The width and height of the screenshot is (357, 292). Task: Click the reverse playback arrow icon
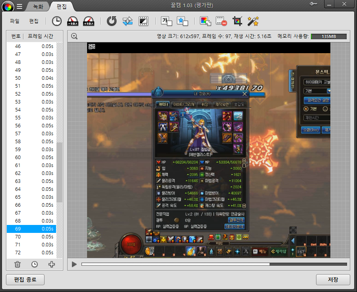tap(112, 21)
